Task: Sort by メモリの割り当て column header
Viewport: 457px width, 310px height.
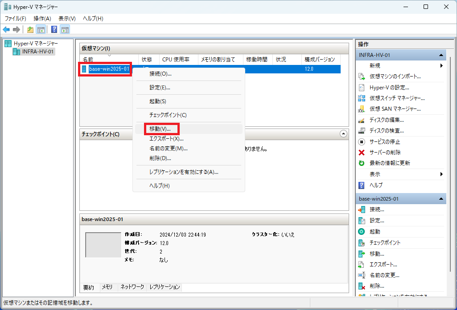Action: coord(220,59)
